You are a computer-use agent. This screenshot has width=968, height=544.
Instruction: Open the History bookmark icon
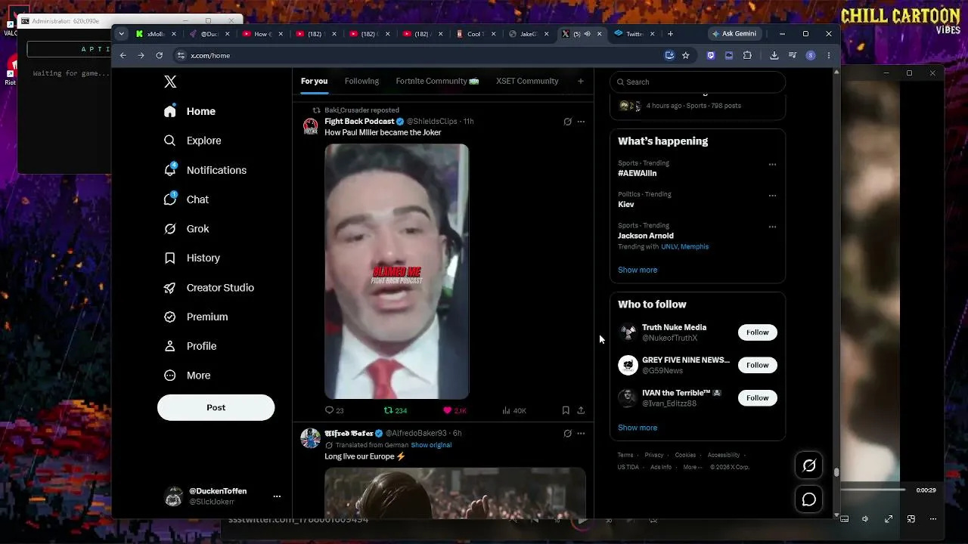coord(170,258)
